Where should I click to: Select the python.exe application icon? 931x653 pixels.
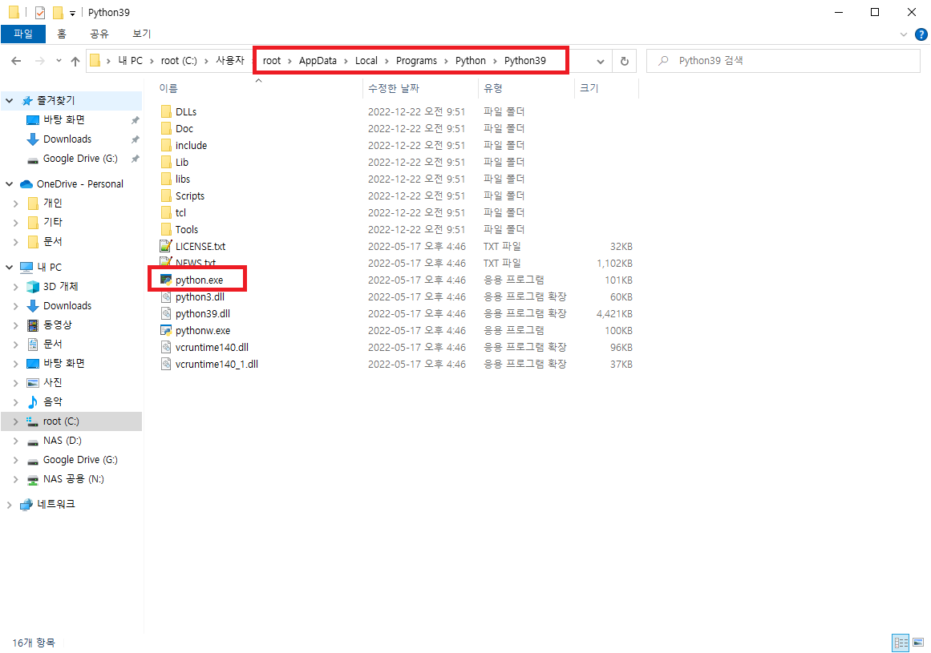pyautogui.click(x=166, y=280)
